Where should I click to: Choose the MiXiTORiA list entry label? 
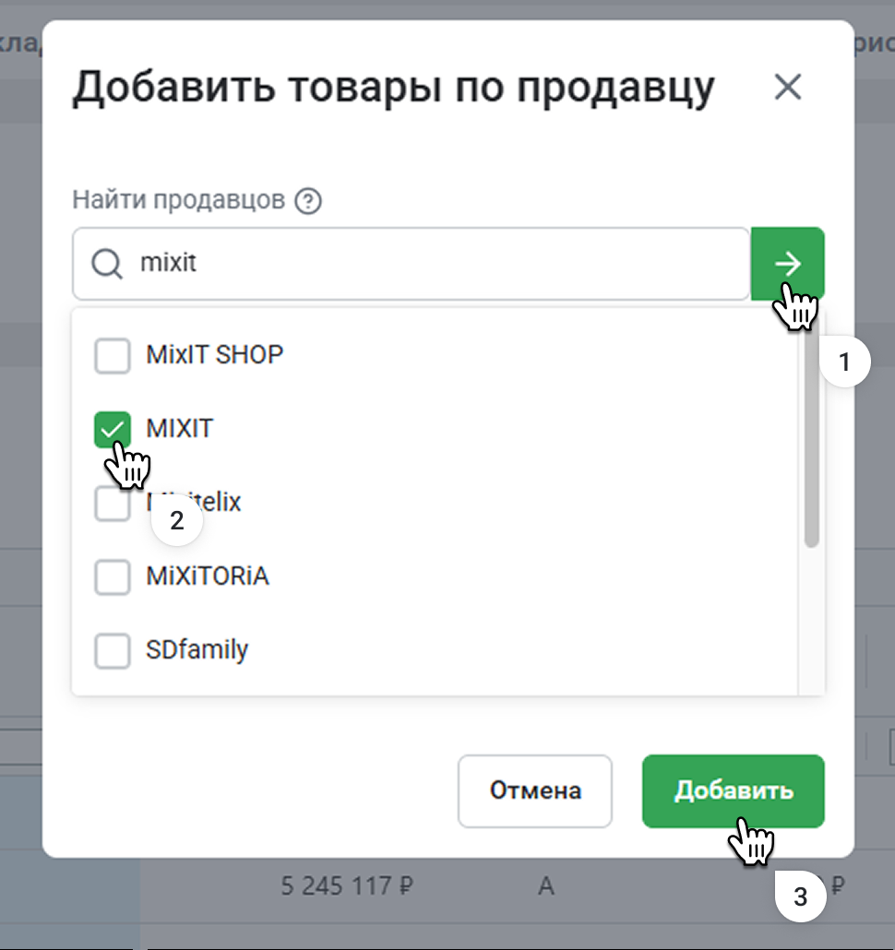coord(207,576)
